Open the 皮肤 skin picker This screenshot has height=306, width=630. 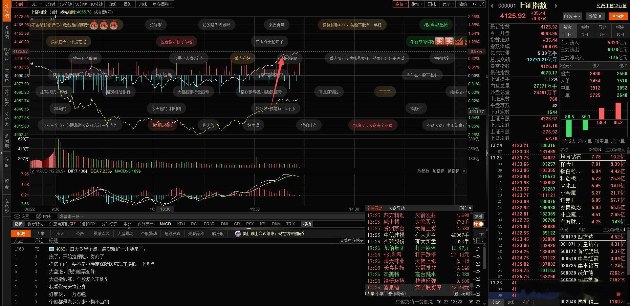pyautogui.click(x=43, y=216)
